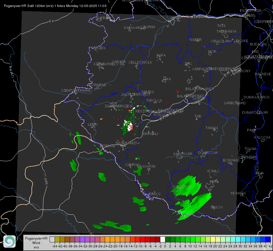Click the LETENYE city label
Viewport: 273px width, 251px height.
[x=107, y=146]
